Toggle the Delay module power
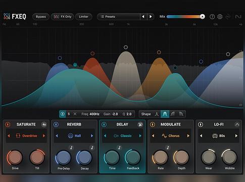245x182 pixels. (104, 124)
